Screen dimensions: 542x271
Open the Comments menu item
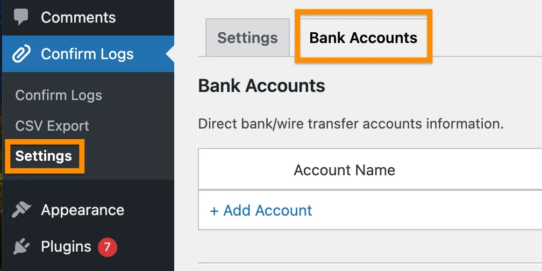point(78,17)
